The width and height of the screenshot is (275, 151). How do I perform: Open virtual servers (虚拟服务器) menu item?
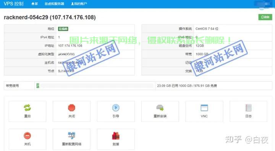[54, 4]
